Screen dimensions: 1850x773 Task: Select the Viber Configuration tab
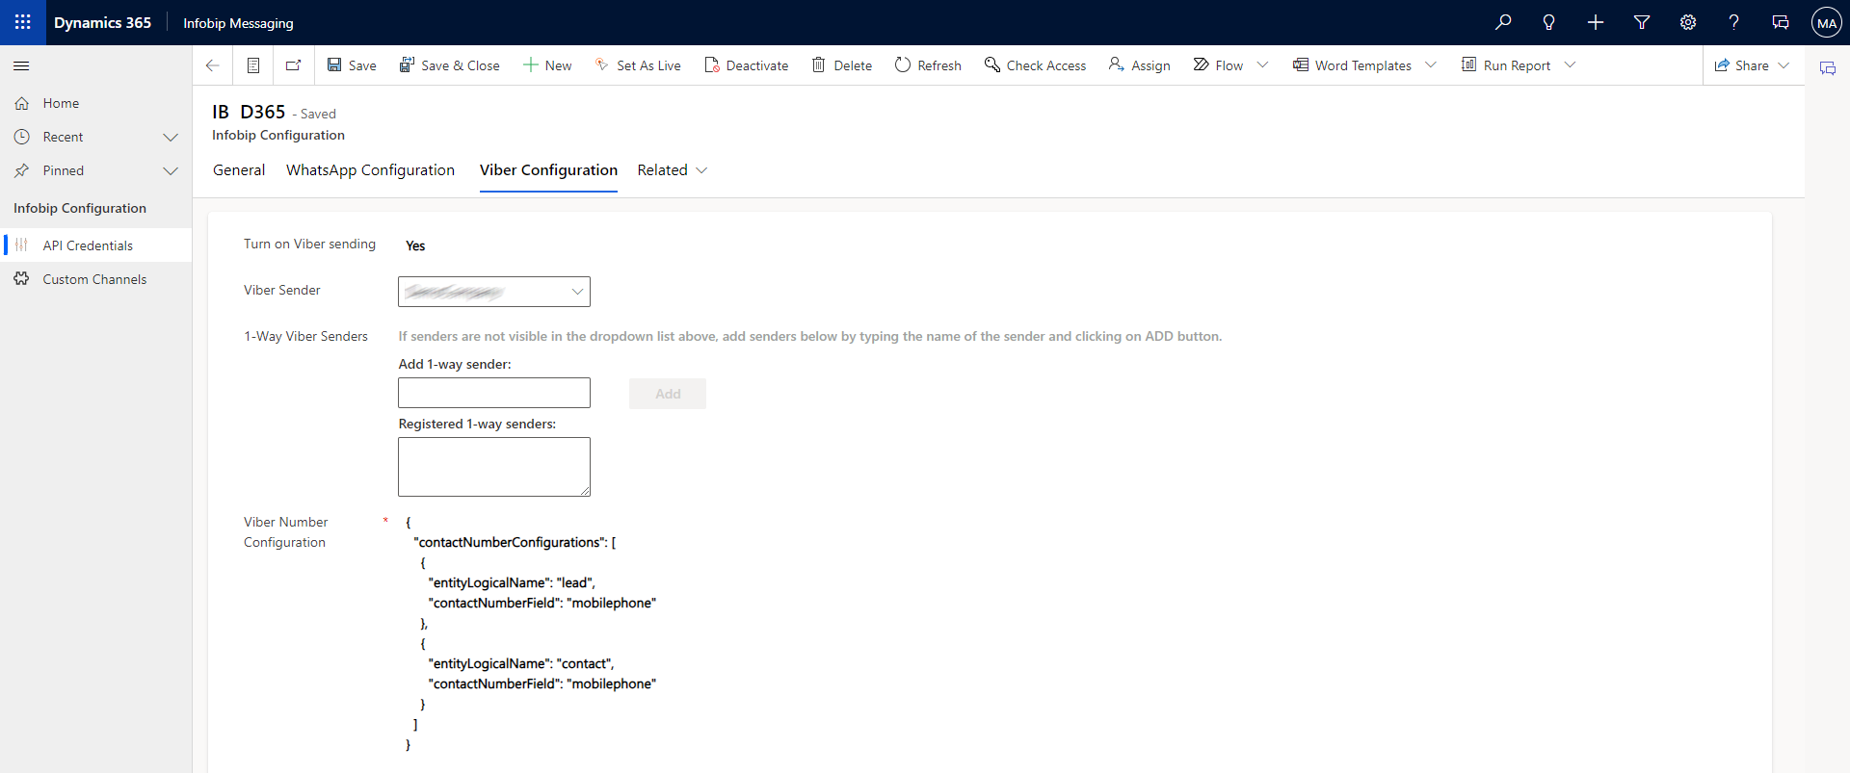[548, 170]
